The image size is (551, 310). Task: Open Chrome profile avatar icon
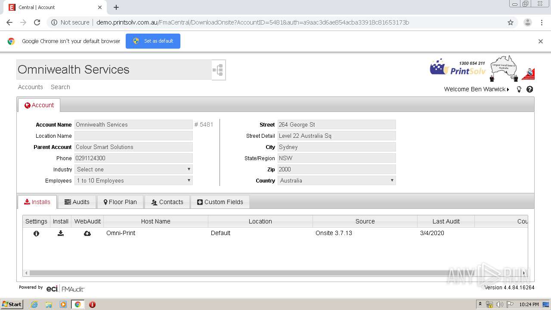[527, 22]
